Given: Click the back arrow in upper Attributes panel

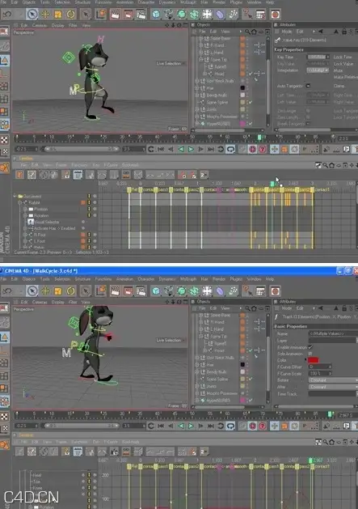Looking at the screenshot, I should pyautogui.click(x=320, y=32).
